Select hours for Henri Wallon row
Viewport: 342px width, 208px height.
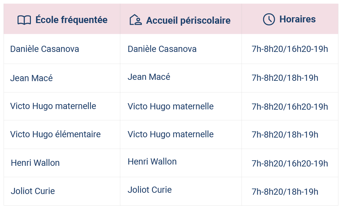pyautogui.click(x=290, y=163)
